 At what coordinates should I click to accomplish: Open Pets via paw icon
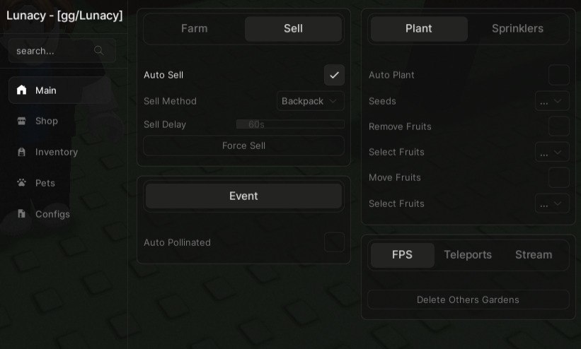pos(21,182)
